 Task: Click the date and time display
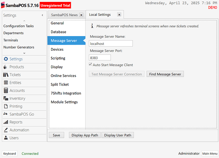(x=181, y=3)
